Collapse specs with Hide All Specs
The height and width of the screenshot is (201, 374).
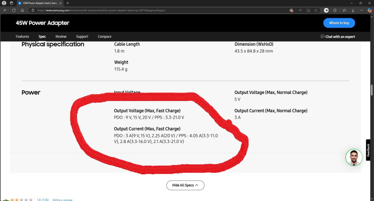pos(185,185)
